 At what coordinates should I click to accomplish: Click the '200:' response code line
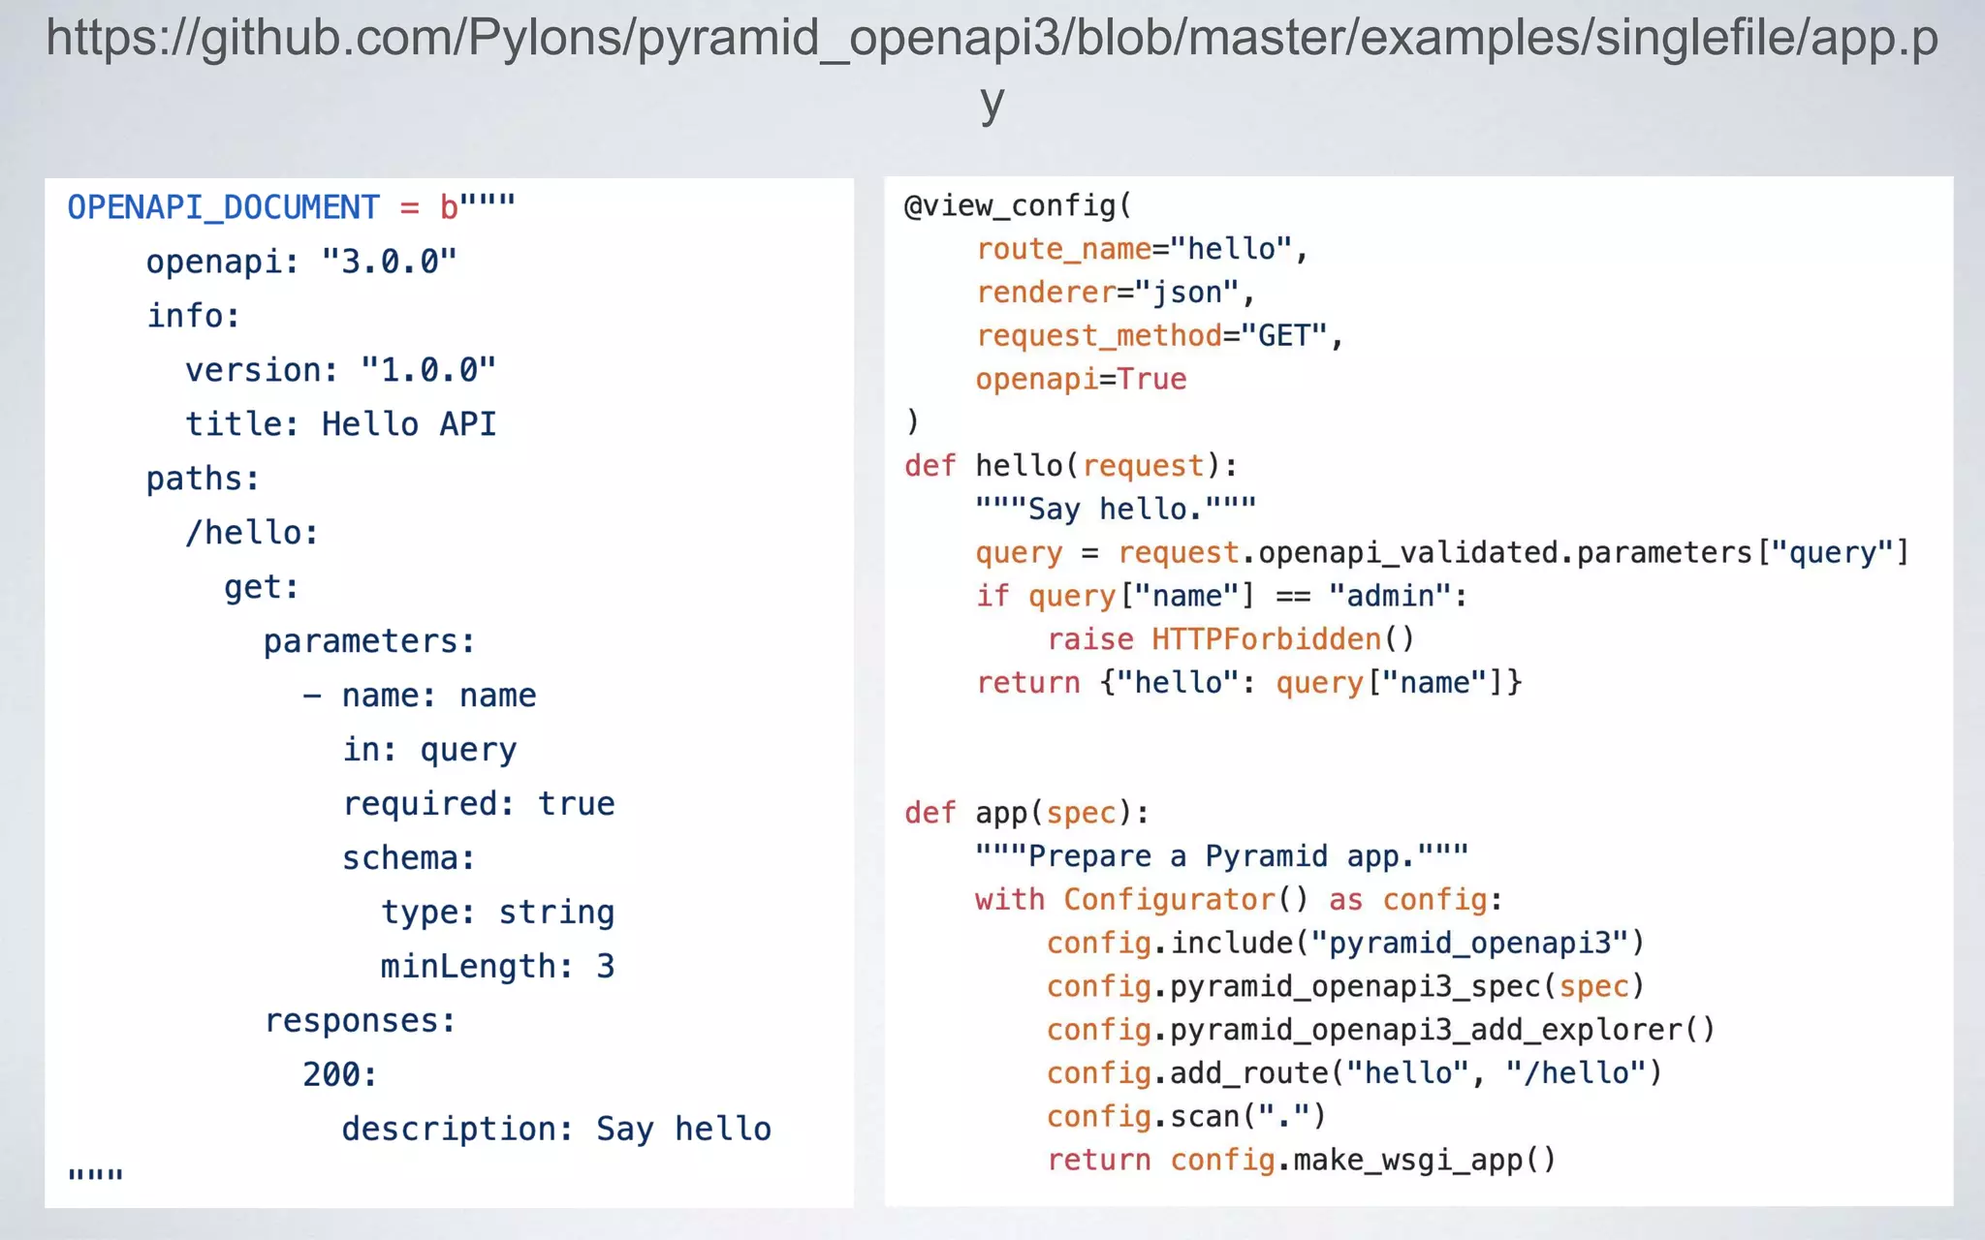(339, 1075)
